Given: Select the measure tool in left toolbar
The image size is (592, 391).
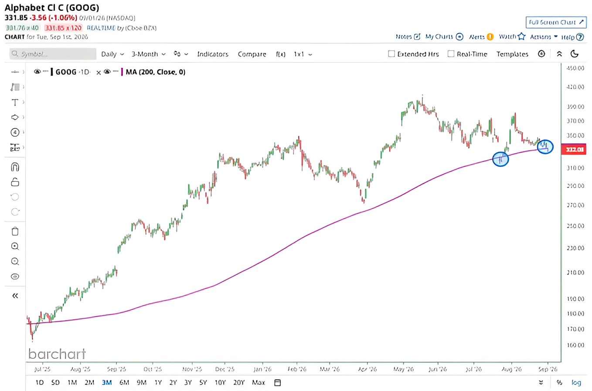Looking at the screenshot, I should pos(15,148).
